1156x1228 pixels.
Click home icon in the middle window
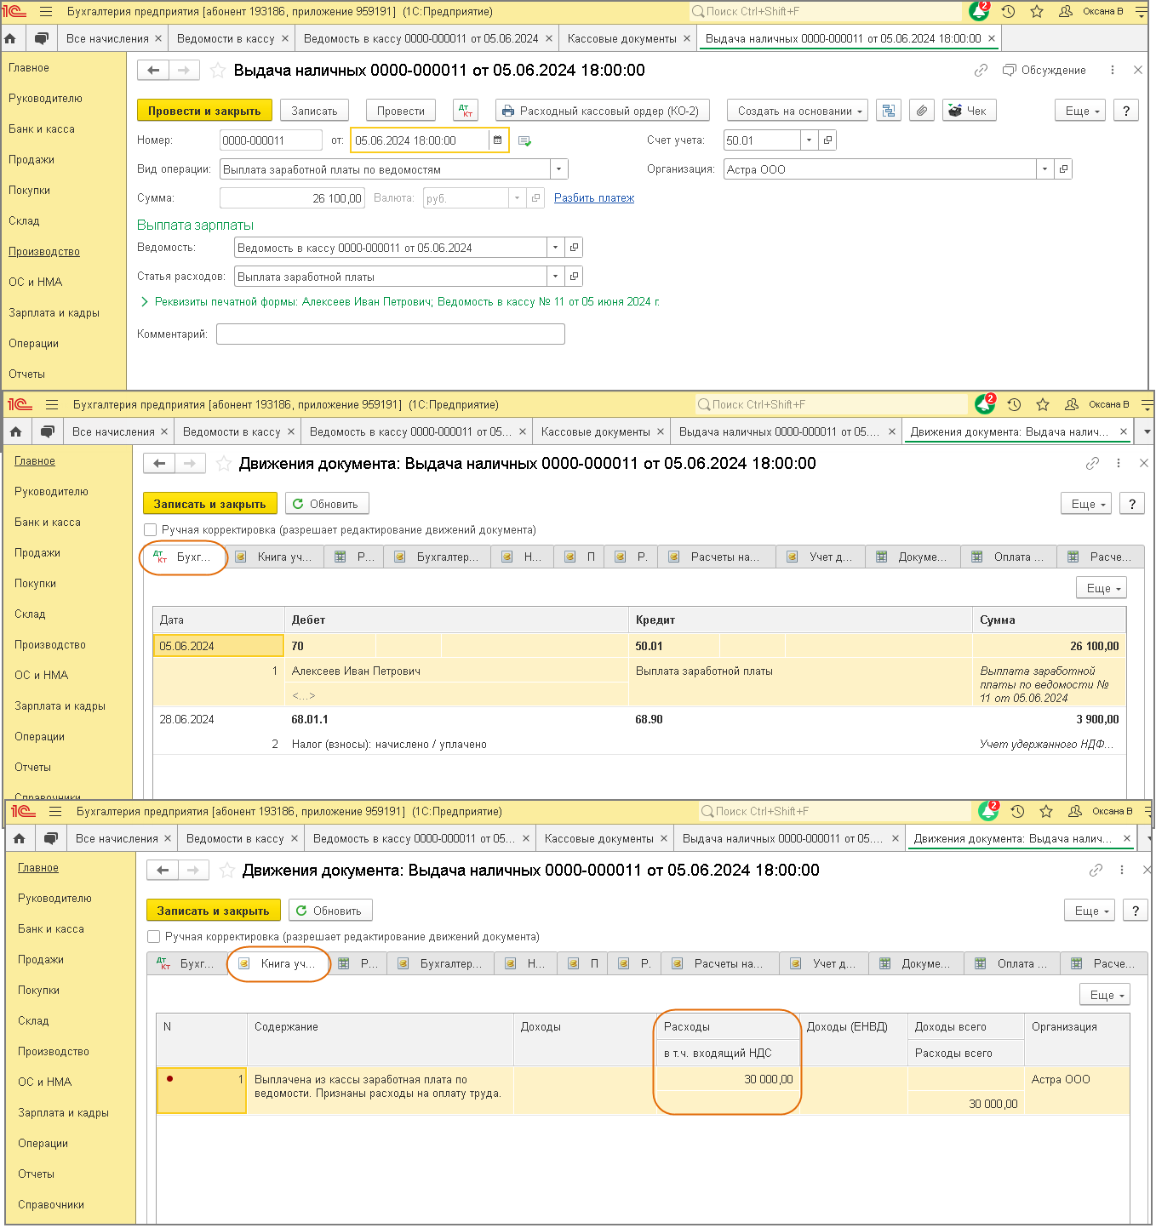pos(16,431)
